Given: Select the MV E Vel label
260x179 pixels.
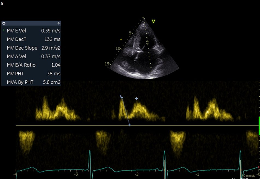Looking at the screenshot, I should tap(16, 31).
